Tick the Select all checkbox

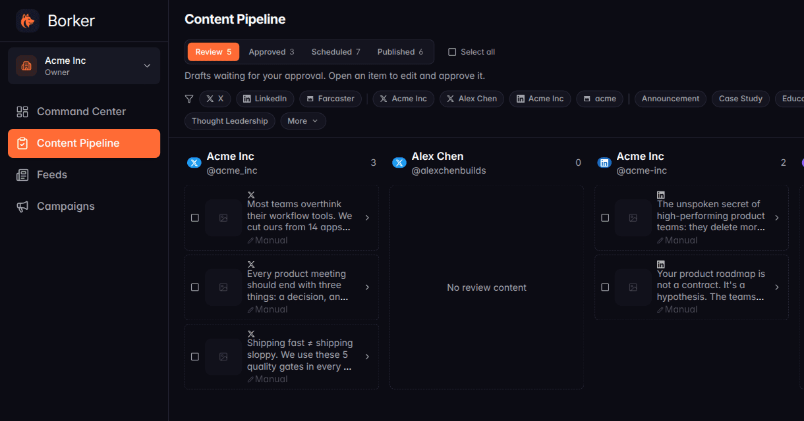(x=452, y=52)
